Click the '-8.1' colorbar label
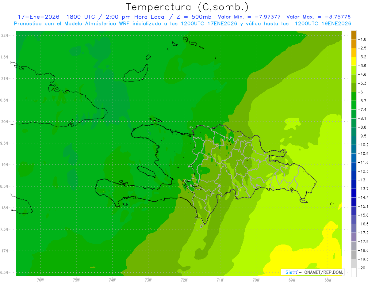This screenshot has height=284, width=368. 362,118
